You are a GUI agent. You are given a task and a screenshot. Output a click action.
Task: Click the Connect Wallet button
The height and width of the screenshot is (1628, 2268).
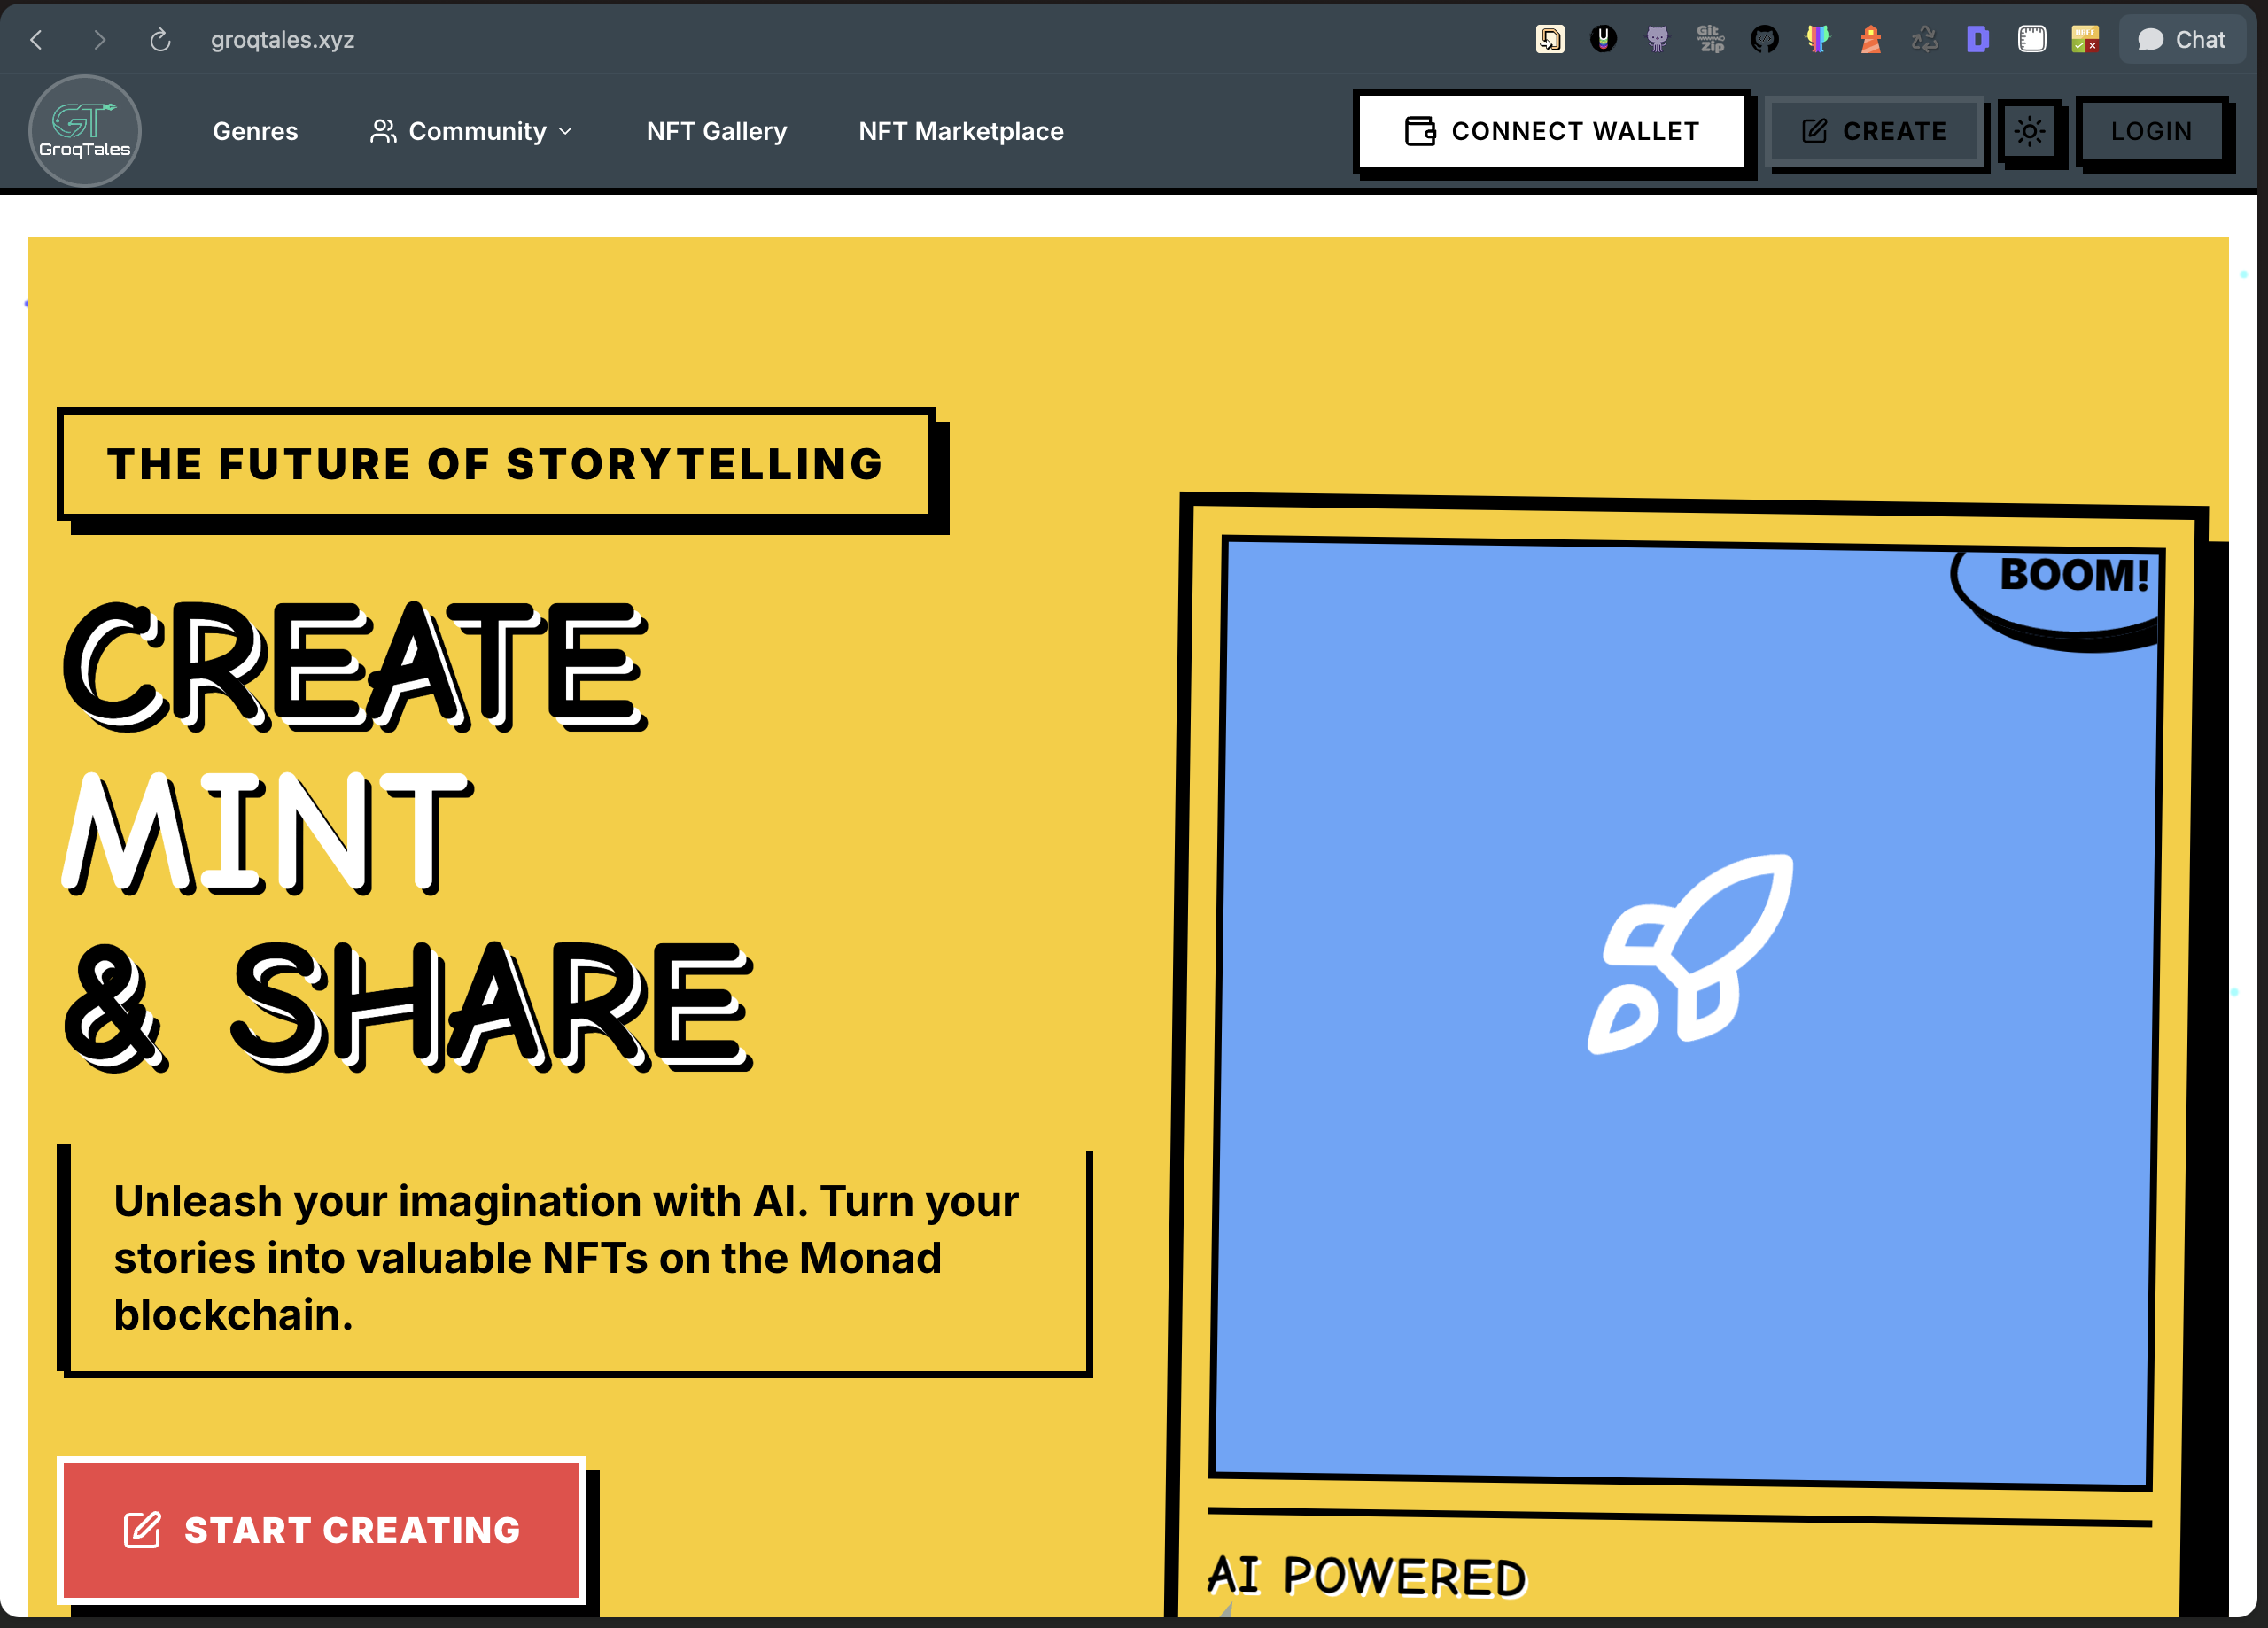(1551, 131)
